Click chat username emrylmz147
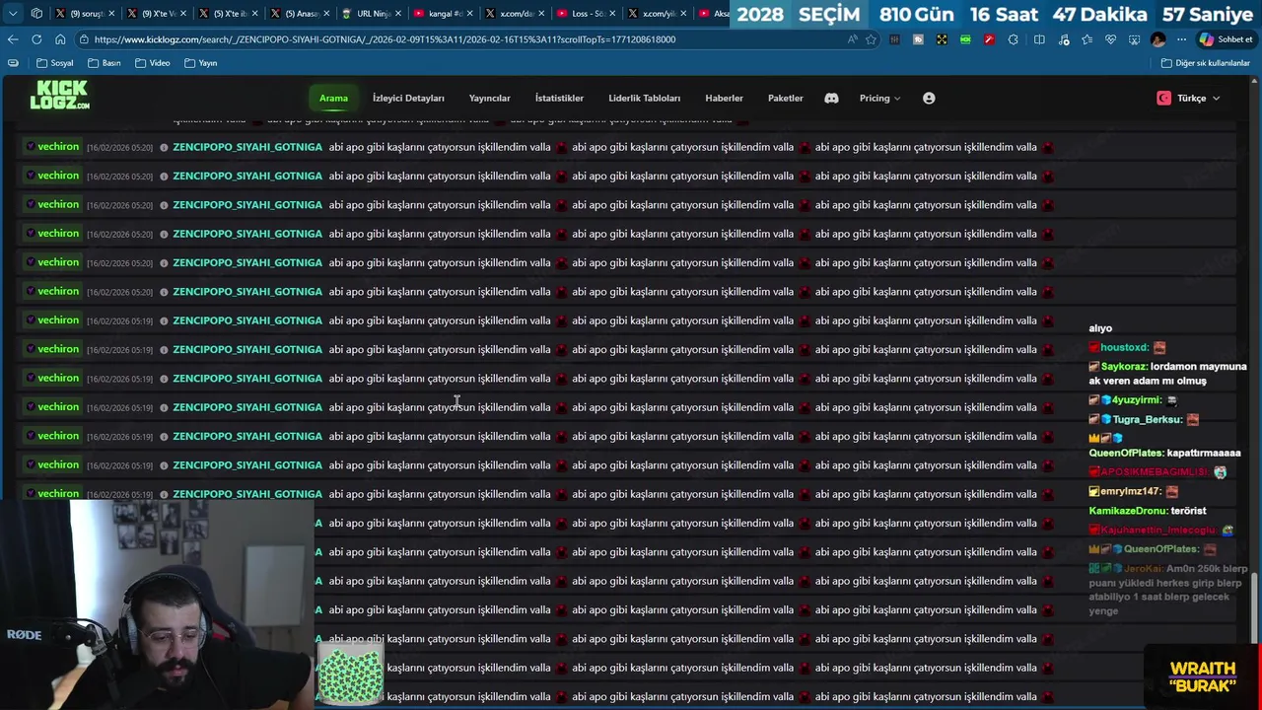Viewport: 1262px width, 710px height. (x=1131, y=491)
